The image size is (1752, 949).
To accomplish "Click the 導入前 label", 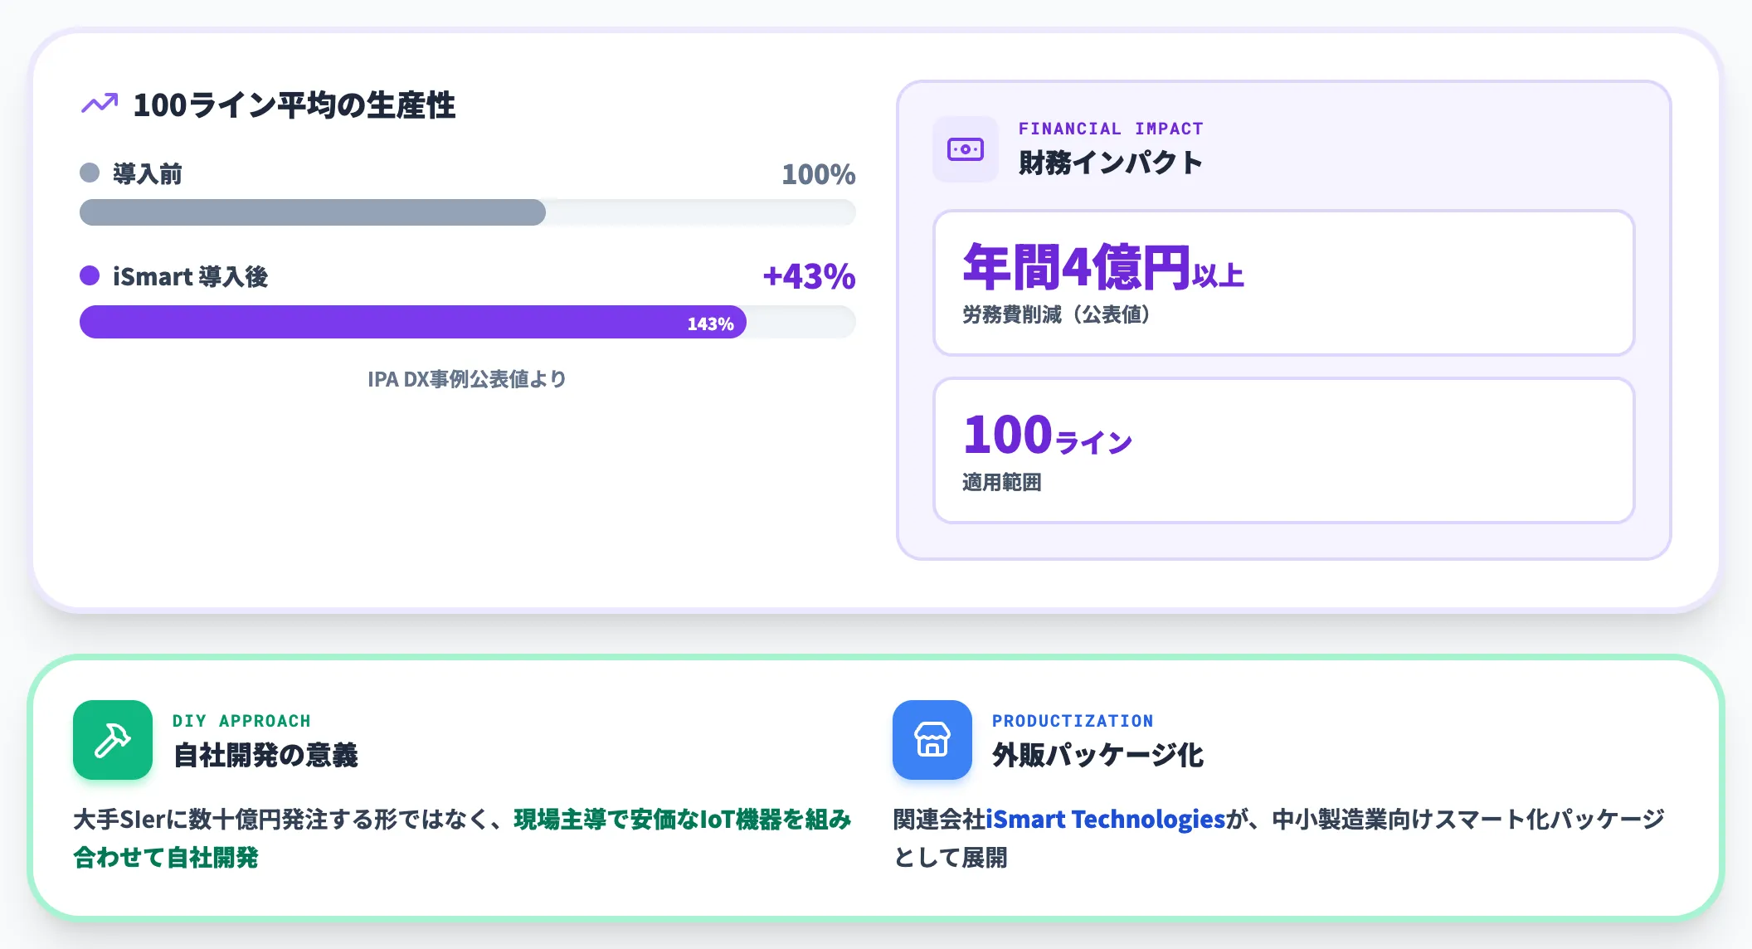I will (x=148, y=173).
